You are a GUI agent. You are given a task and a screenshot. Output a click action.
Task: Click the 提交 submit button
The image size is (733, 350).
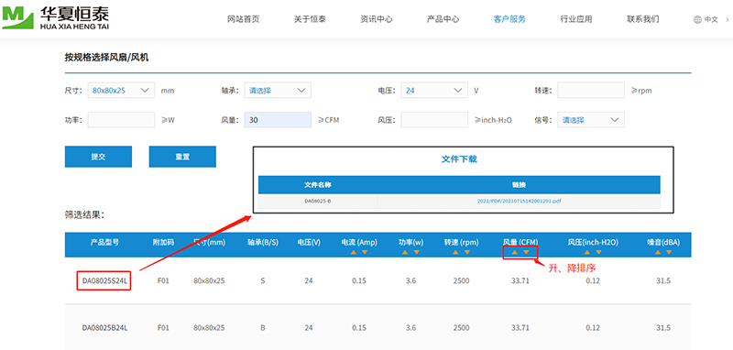coord(98,157)
